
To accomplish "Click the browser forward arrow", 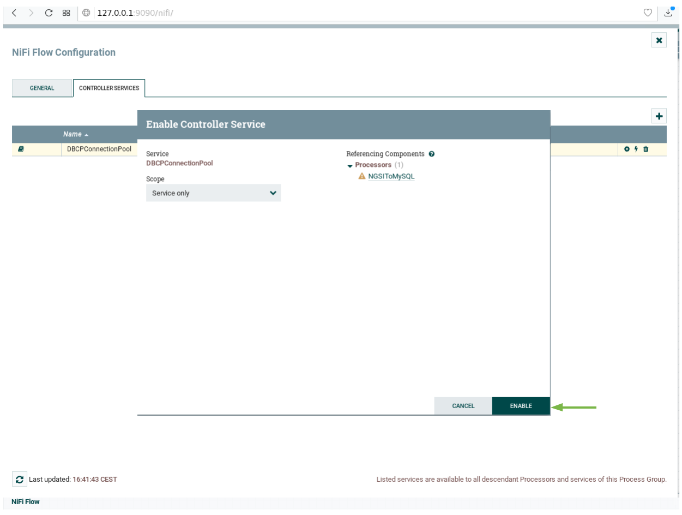I will (31, 13).
